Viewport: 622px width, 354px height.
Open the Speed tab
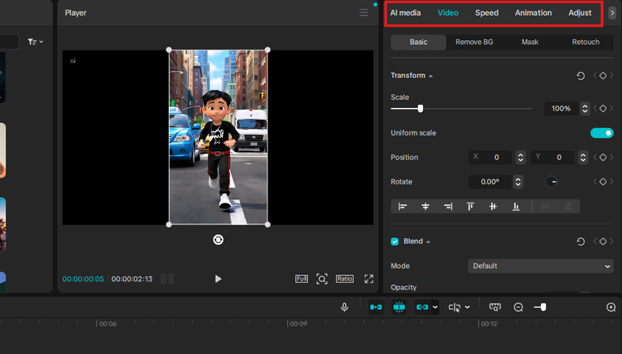click(487, 13)
